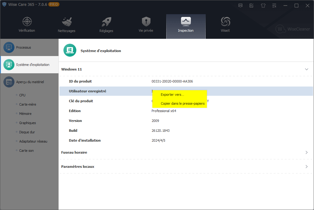Close the Wise Care 365 window

[x=308, y=6]
